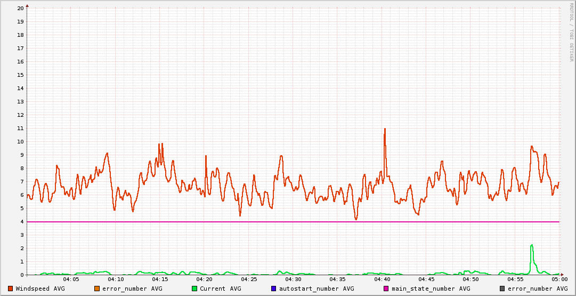Image resolution: width=576 pixels, height=296 pixels.
Task: Select the orange error_number AVG legend swatch
Action: tap(97, 289)
